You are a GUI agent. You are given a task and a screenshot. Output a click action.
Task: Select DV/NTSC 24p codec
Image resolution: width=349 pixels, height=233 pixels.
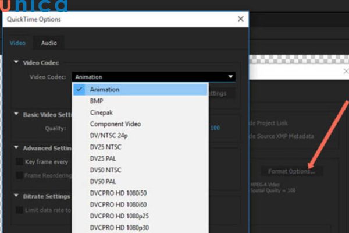point(141,135)
